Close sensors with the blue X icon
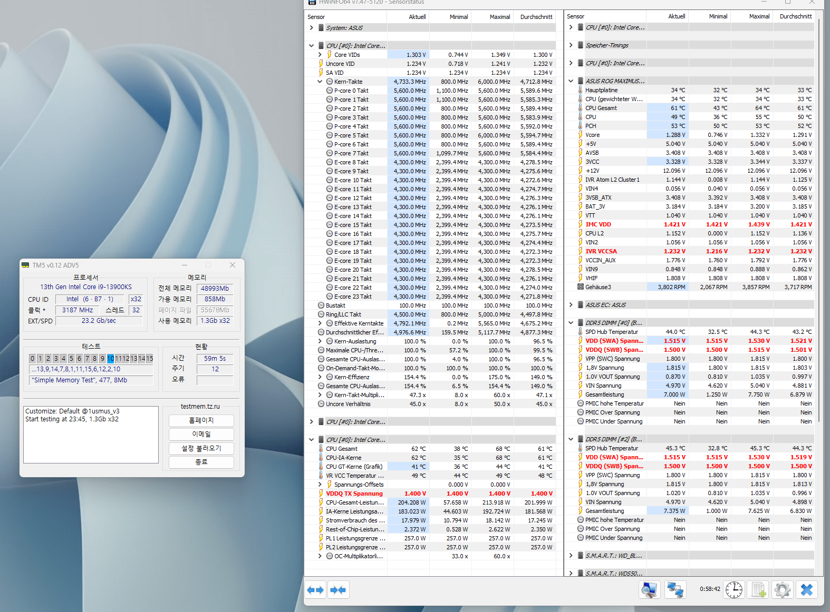Image resolution: width=830 pixels, height=612 pixels. click(806, 590)
